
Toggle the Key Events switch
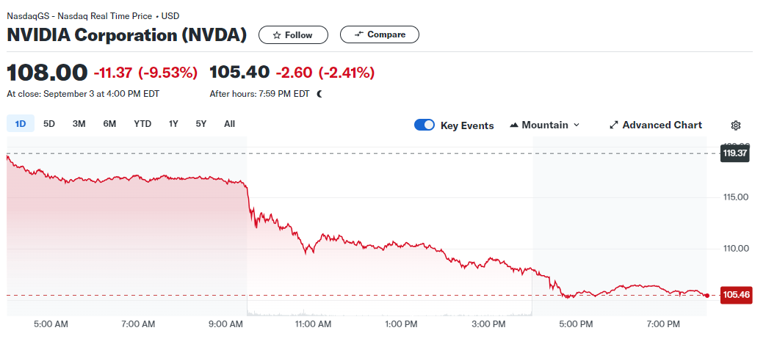click(x=424, y=125)
